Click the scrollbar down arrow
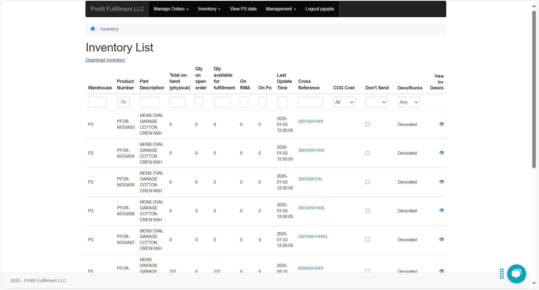The height and width of the screenshot is (290, 539). (534, 283)
